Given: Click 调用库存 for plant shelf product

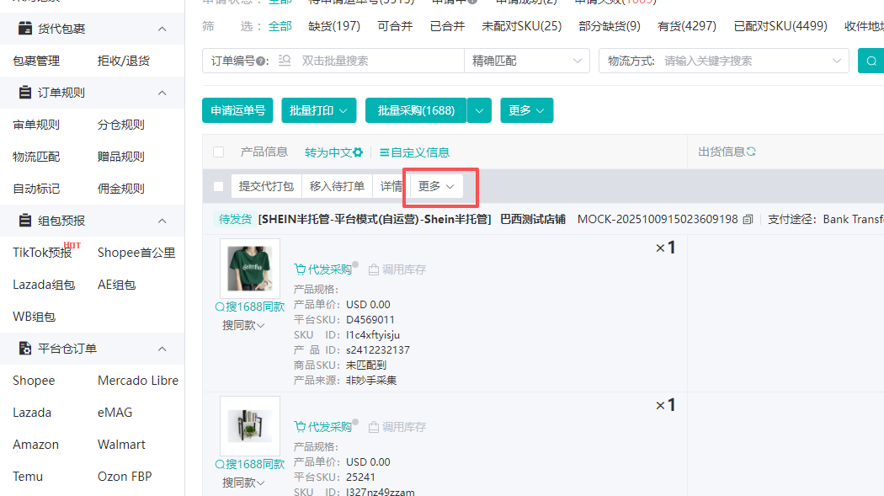Looking at the screenshot, I should [397, 427].
